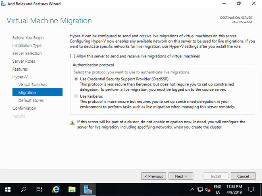Open File Explorer from taskbar
Screen dimensions: 262x196
click(x=72, y=190)
